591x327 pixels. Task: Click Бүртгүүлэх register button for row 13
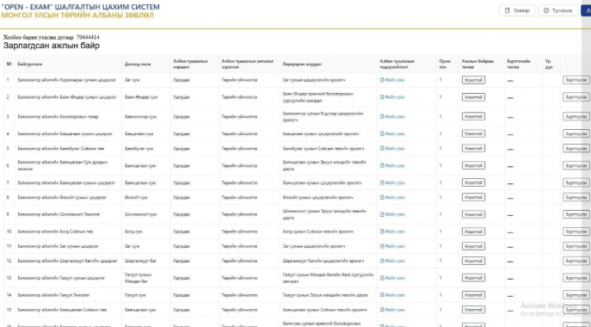point(576,278)
